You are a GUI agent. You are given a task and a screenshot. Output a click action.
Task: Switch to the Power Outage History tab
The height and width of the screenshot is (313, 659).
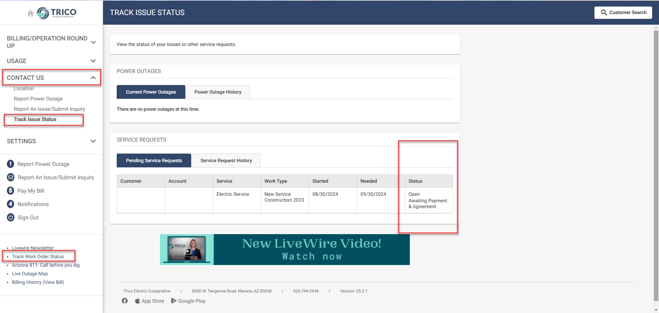218,92
